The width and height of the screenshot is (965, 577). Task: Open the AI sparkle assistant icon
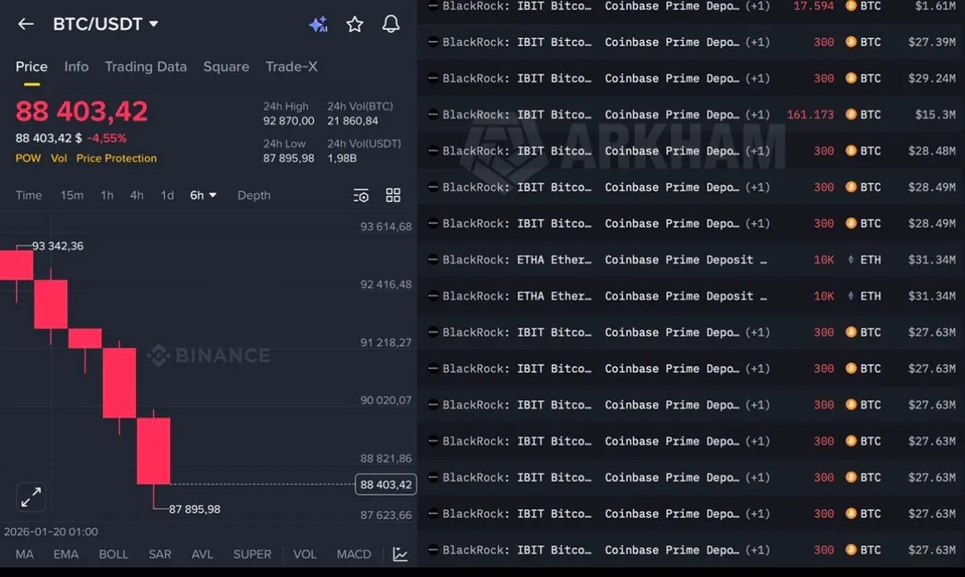(318, 24)
